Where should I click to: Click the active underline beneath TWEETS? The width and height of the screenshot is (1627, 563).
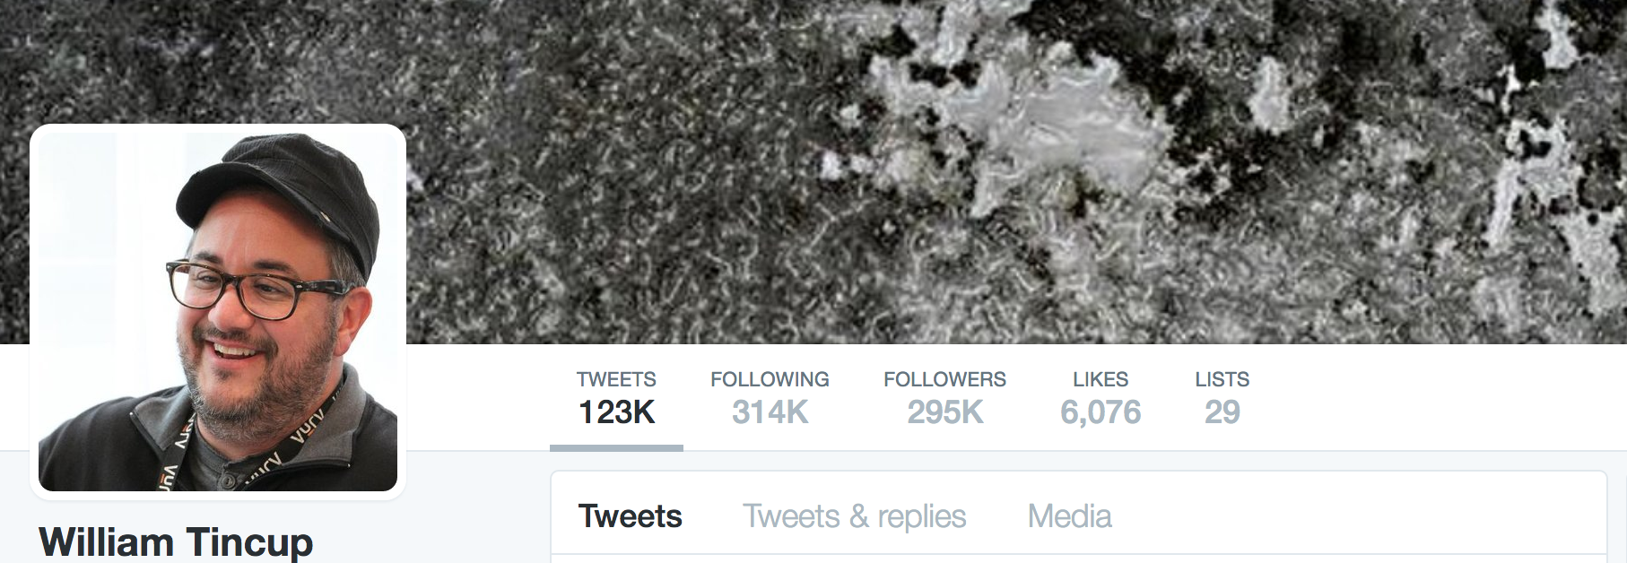[616, 447]
